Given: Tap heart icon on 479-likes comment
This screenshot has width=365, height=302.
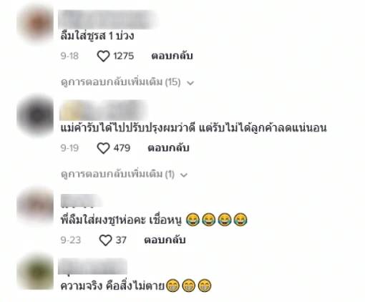Looking at the screenshot, I should [x=103, y=148].
